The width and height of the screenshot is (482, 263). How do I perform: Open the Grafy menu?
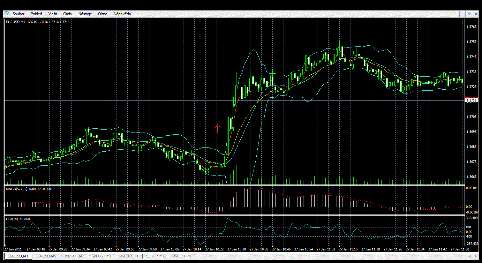tap(68, 14)
